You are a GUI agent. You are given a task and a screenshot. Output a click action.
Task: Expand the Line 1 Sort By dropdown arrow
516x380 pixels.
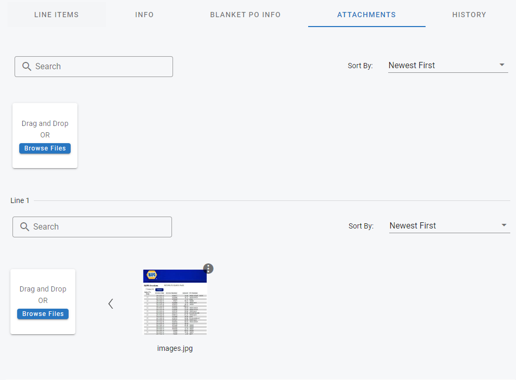503,225
